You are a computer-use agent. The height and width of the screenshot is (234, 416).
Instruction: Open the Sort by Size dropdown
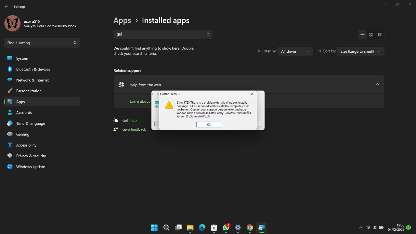(x=361, y=51)
